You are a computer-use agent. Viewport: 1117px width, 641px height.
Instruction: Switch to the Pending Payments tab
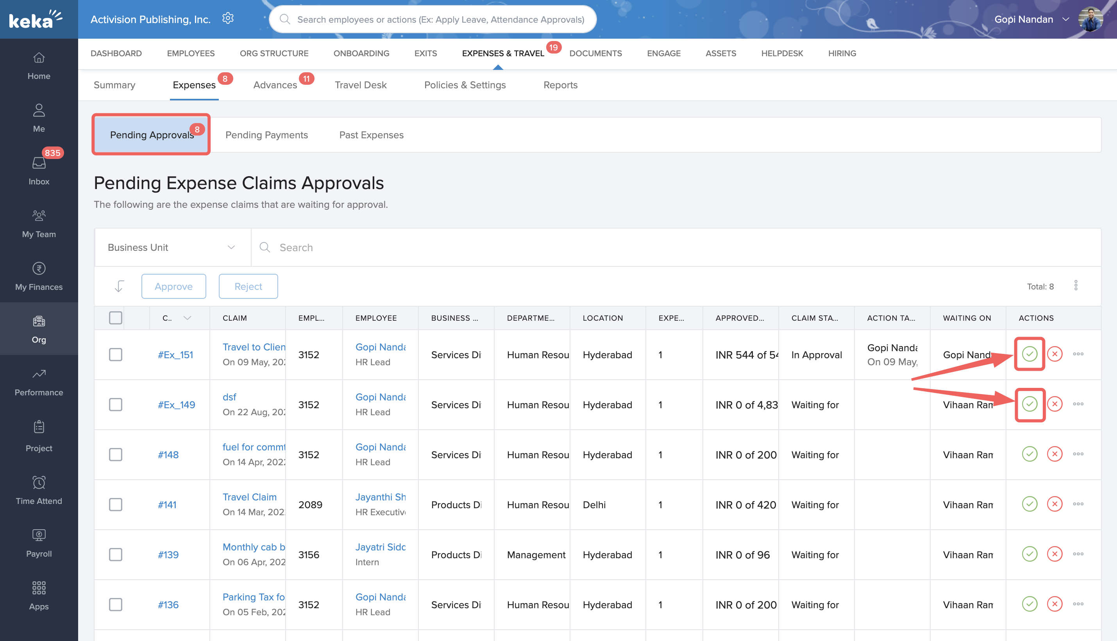tap(266, 135)
